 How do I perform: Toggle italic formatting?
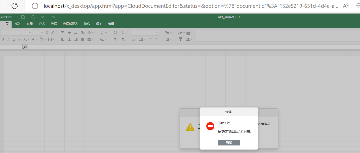tap(8, 39)
